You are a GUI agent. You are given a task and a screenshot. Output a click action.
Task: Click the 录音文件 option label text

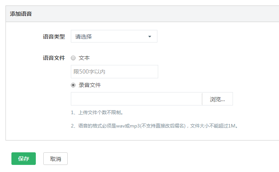pos(90,85)
